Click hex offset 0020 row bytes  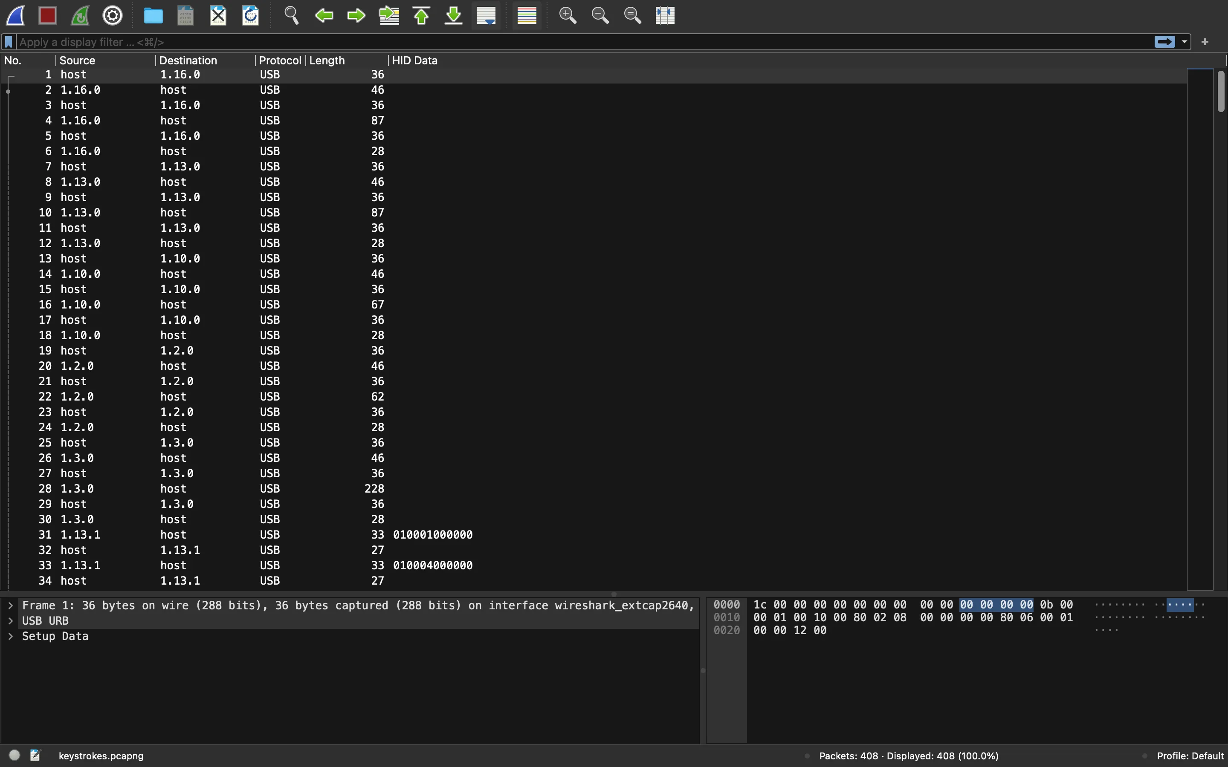790,630
